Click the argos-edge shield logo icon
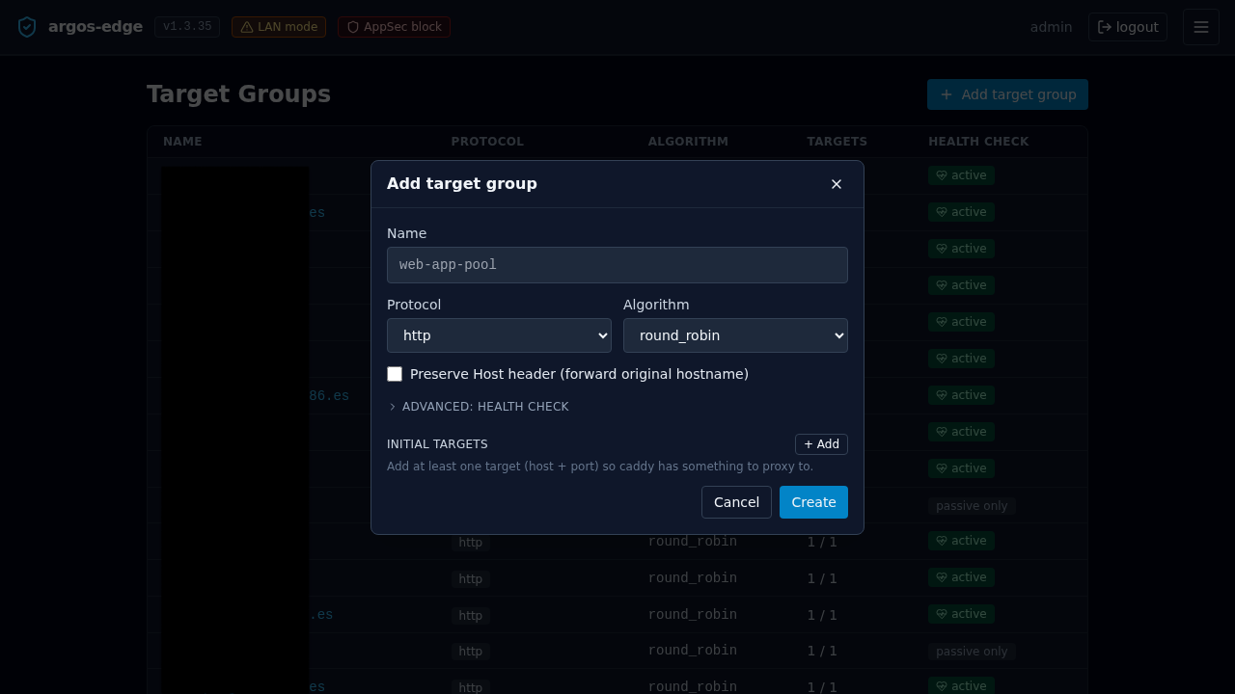1235x694 pixels. click(x=27, y=27)
